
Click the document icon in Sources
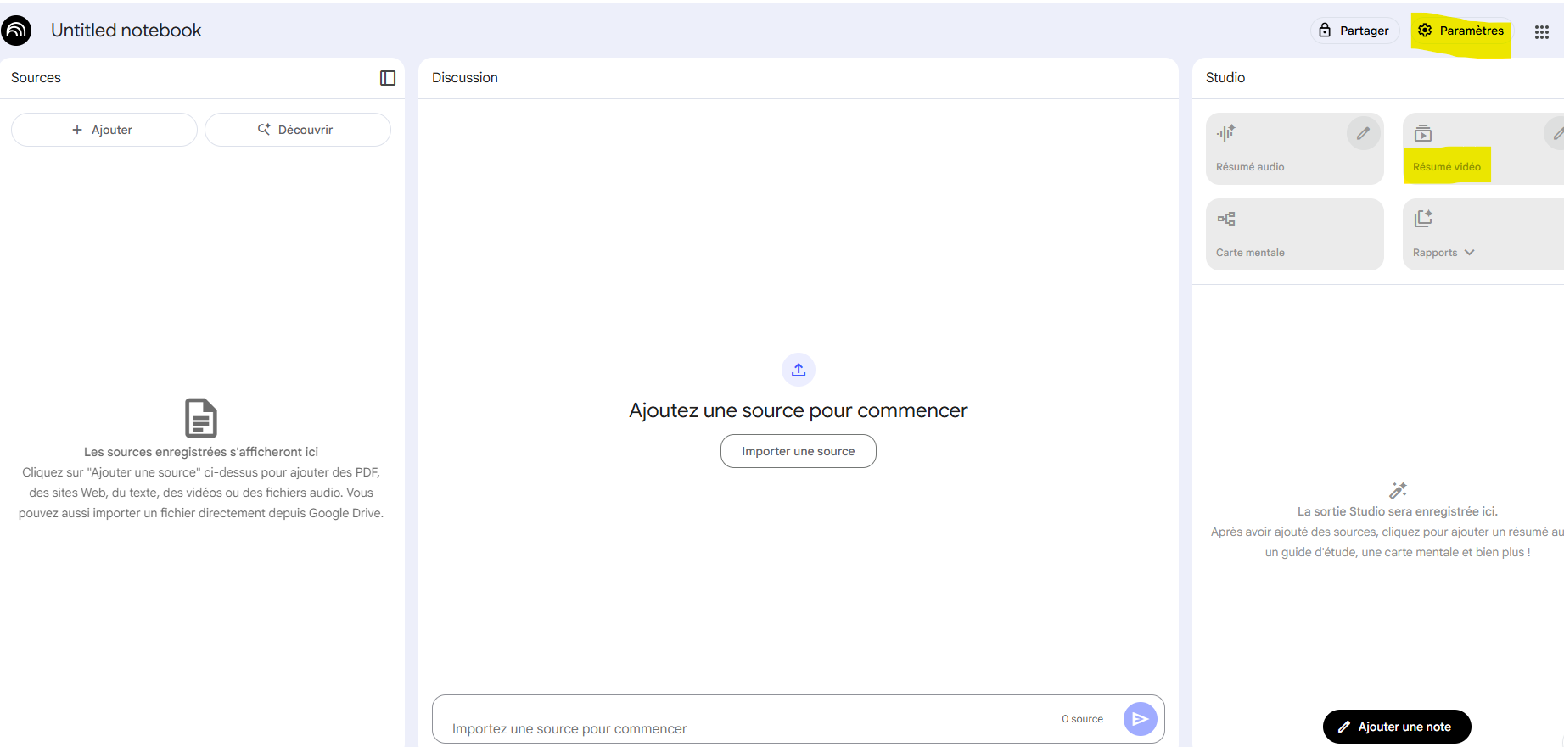click(201, 418)
